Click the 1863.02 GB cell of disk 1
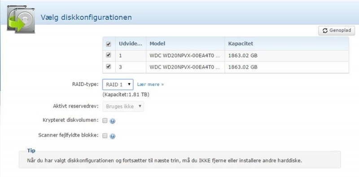Screen dimensions: 359x177 pos(287,56)
